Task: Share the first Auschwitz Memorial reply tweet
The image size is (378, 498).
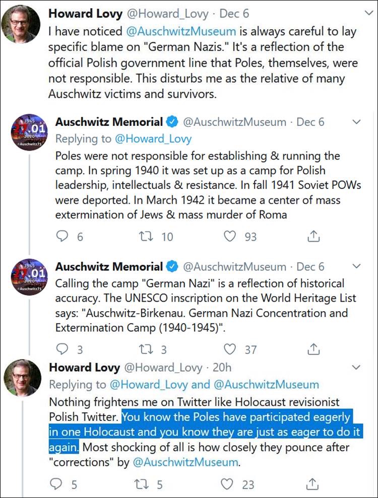Action: (x=313, y=236)
